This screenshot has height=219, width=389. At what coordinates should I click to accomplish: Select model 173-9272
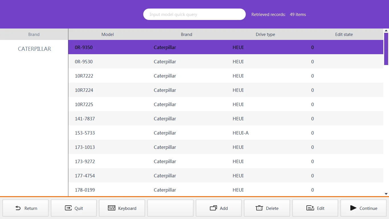(226, 161)
